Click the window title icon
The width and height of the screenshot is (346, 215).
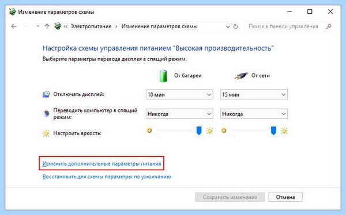[x=12, y=11]
